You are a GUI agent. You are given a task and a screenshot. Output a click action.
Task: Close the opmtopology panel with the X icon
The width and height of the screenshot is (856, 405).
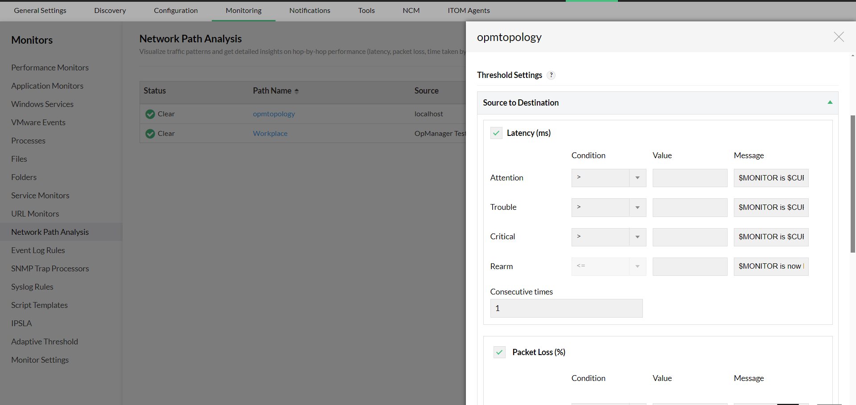click(839, 37)
